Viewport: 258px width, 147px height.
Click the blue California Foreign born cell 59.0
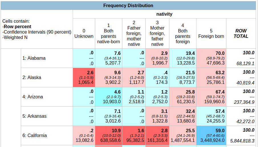tap(211, 136)
